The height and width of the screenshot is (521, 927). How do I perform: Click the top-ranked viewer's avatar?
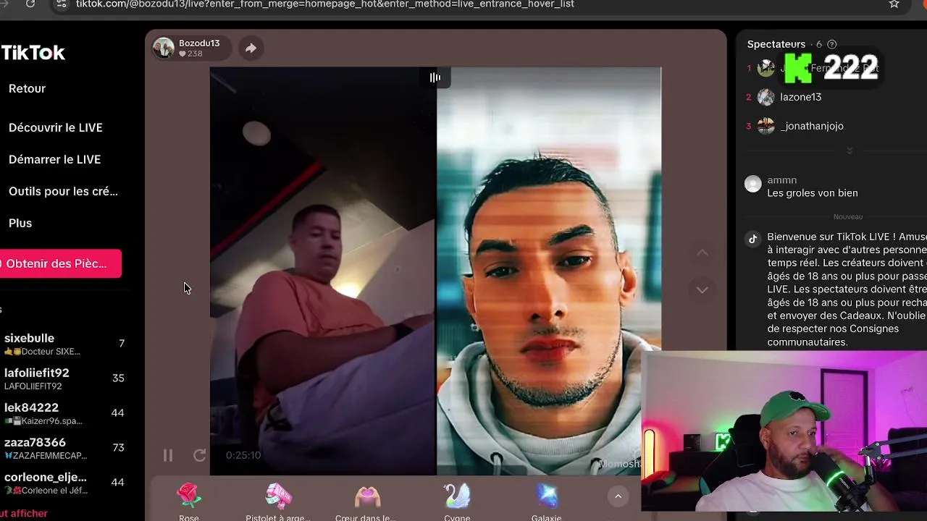click(x=765, y=68)
